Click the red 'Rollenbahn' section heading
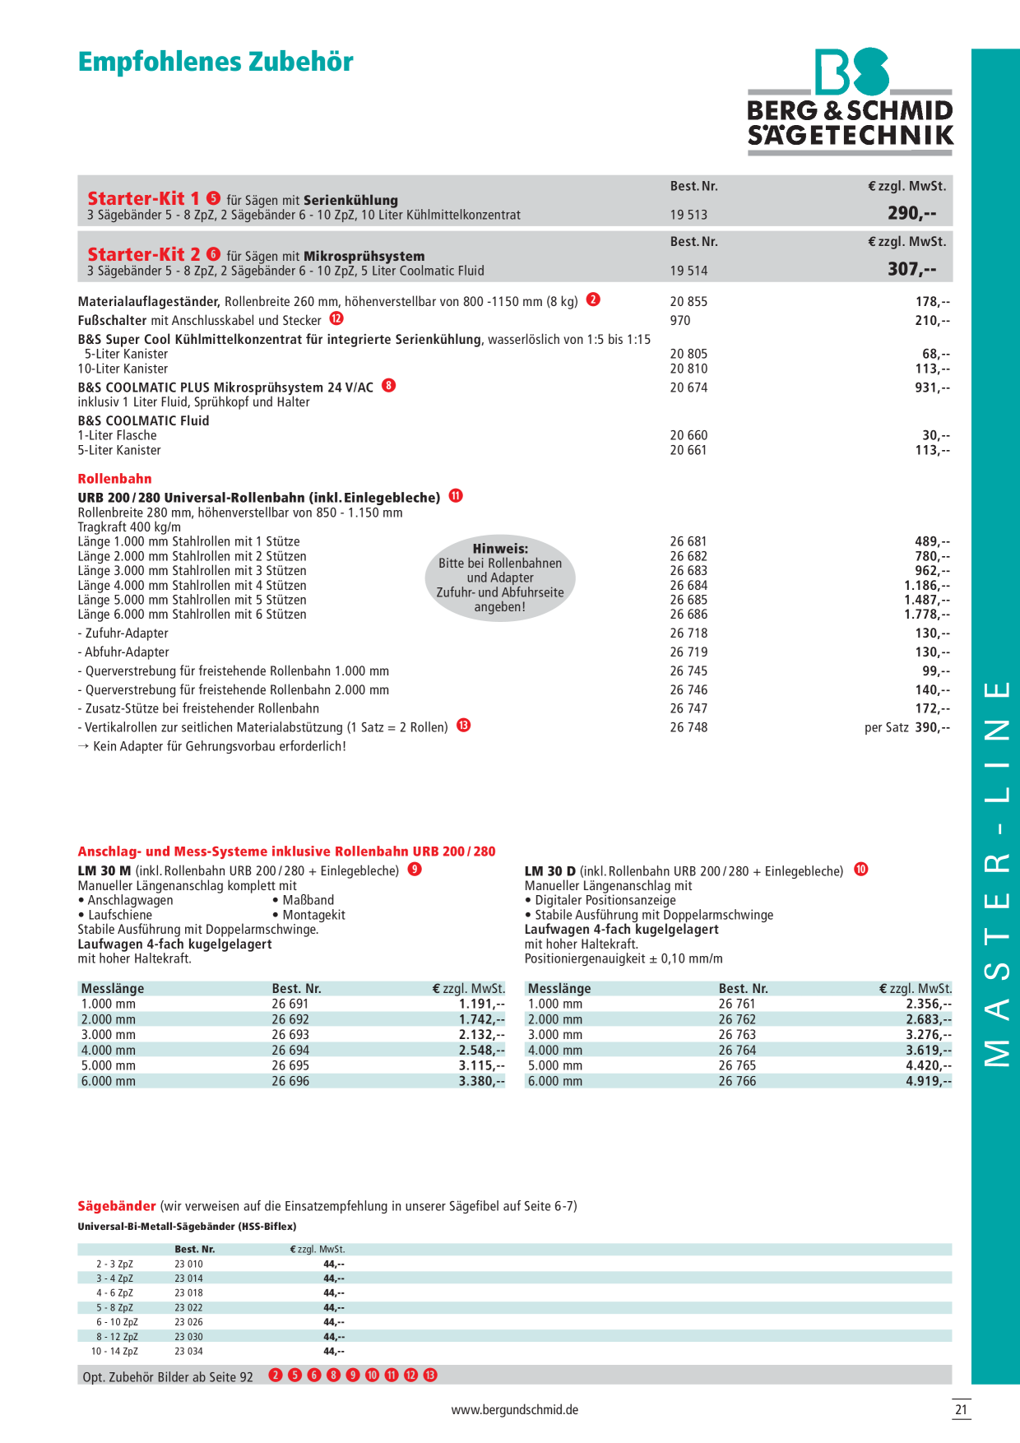Screen dimensions: 1020x1443 [115, 479]
